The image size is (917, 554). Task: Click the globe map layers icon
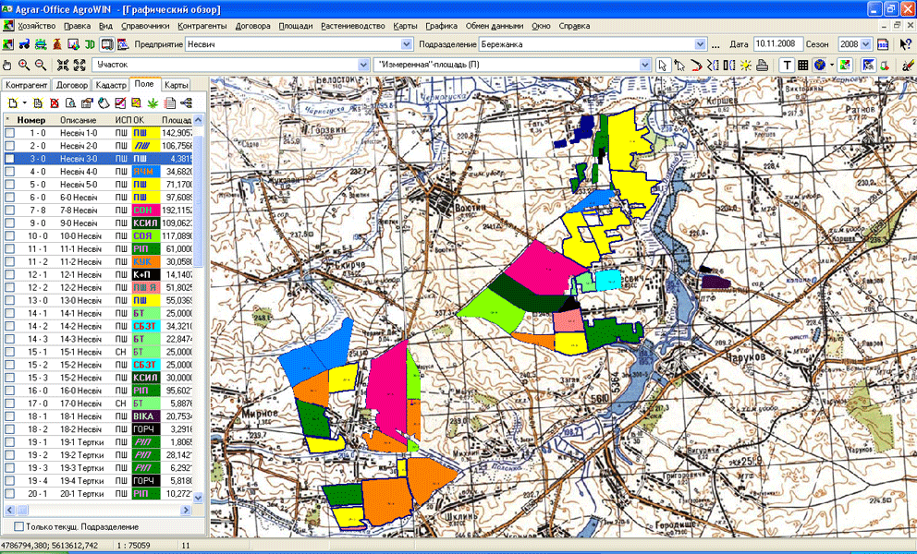[819, 65]
